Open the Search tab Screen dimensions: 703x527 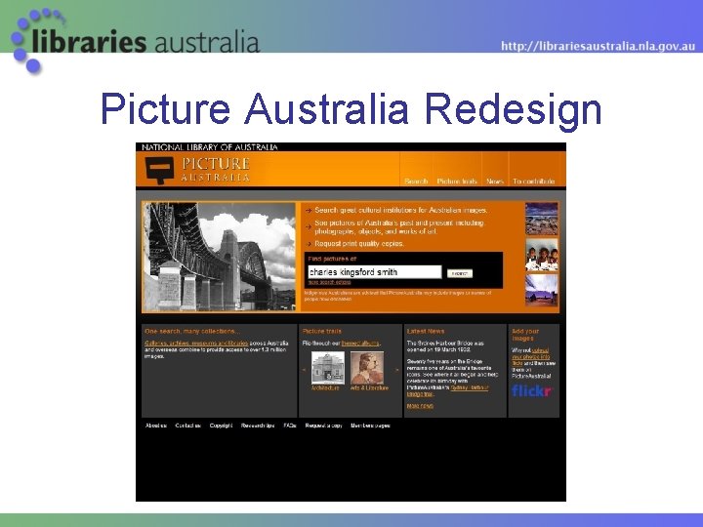[416, 182]
